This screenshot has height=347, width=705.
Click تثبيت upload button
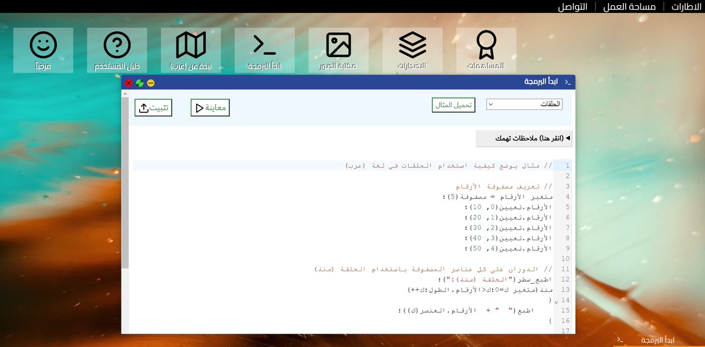coord(153,108)
